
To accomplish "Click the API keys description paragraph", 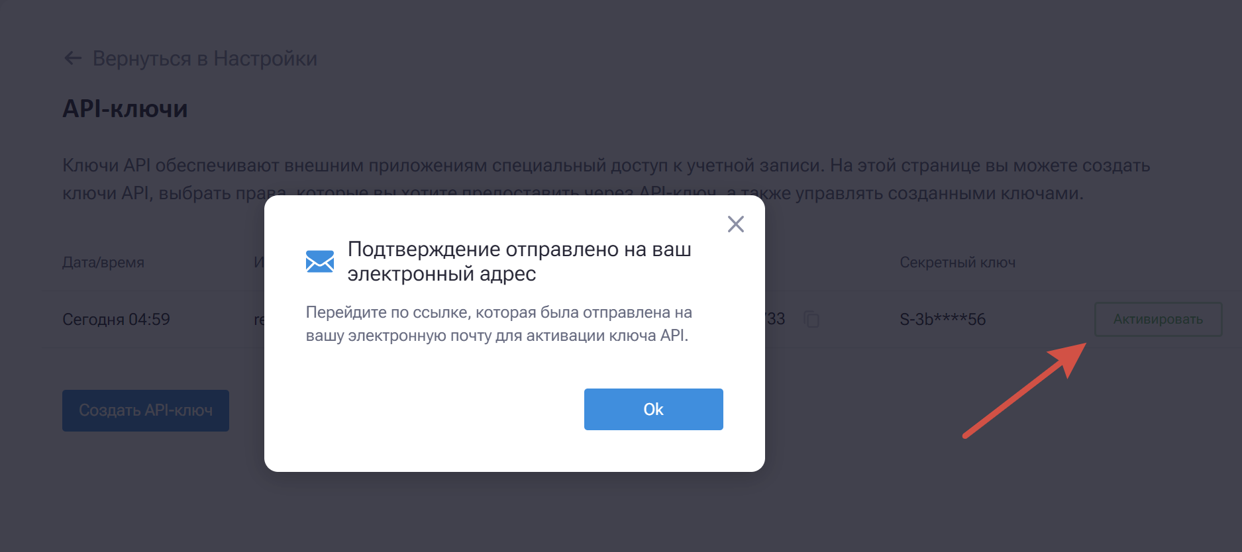I will point(606,179).
